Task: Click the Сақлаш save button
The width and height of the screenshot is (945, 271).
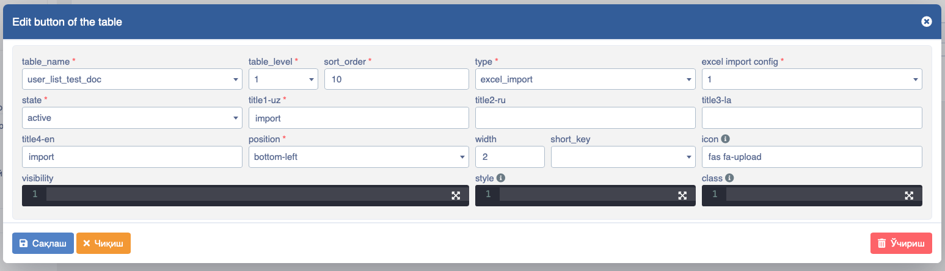Action: [43, 243]
